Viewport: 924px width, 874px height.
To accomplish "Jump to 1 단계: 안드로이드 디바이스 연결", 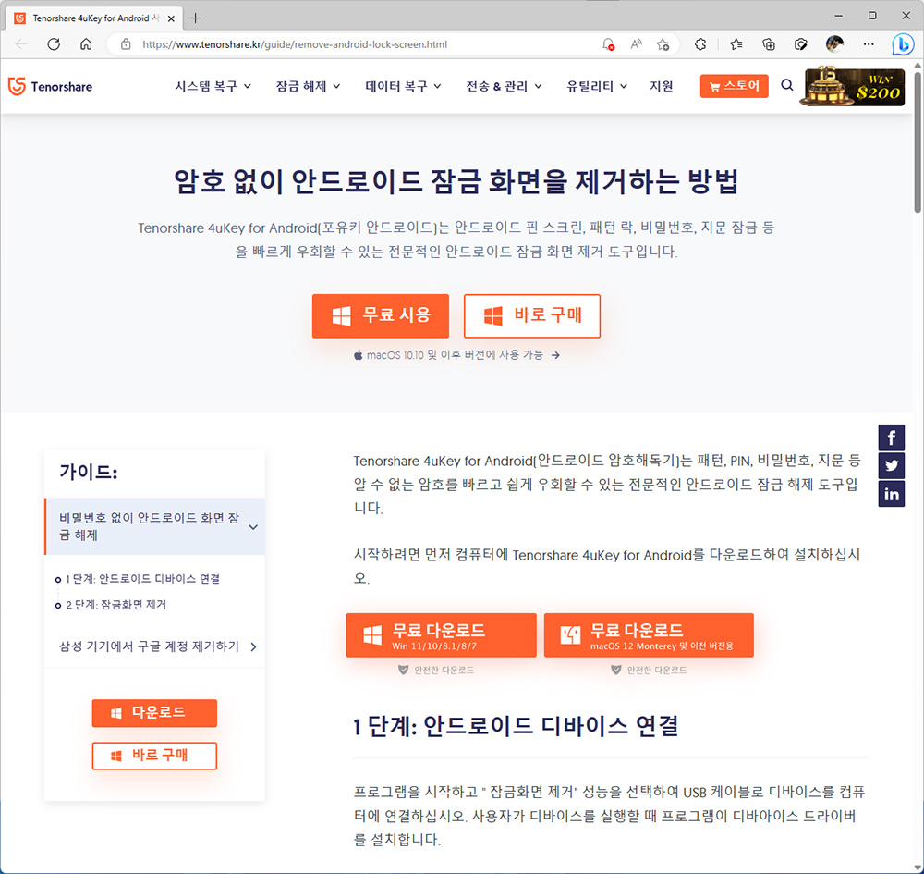I will tap(142, 579).
